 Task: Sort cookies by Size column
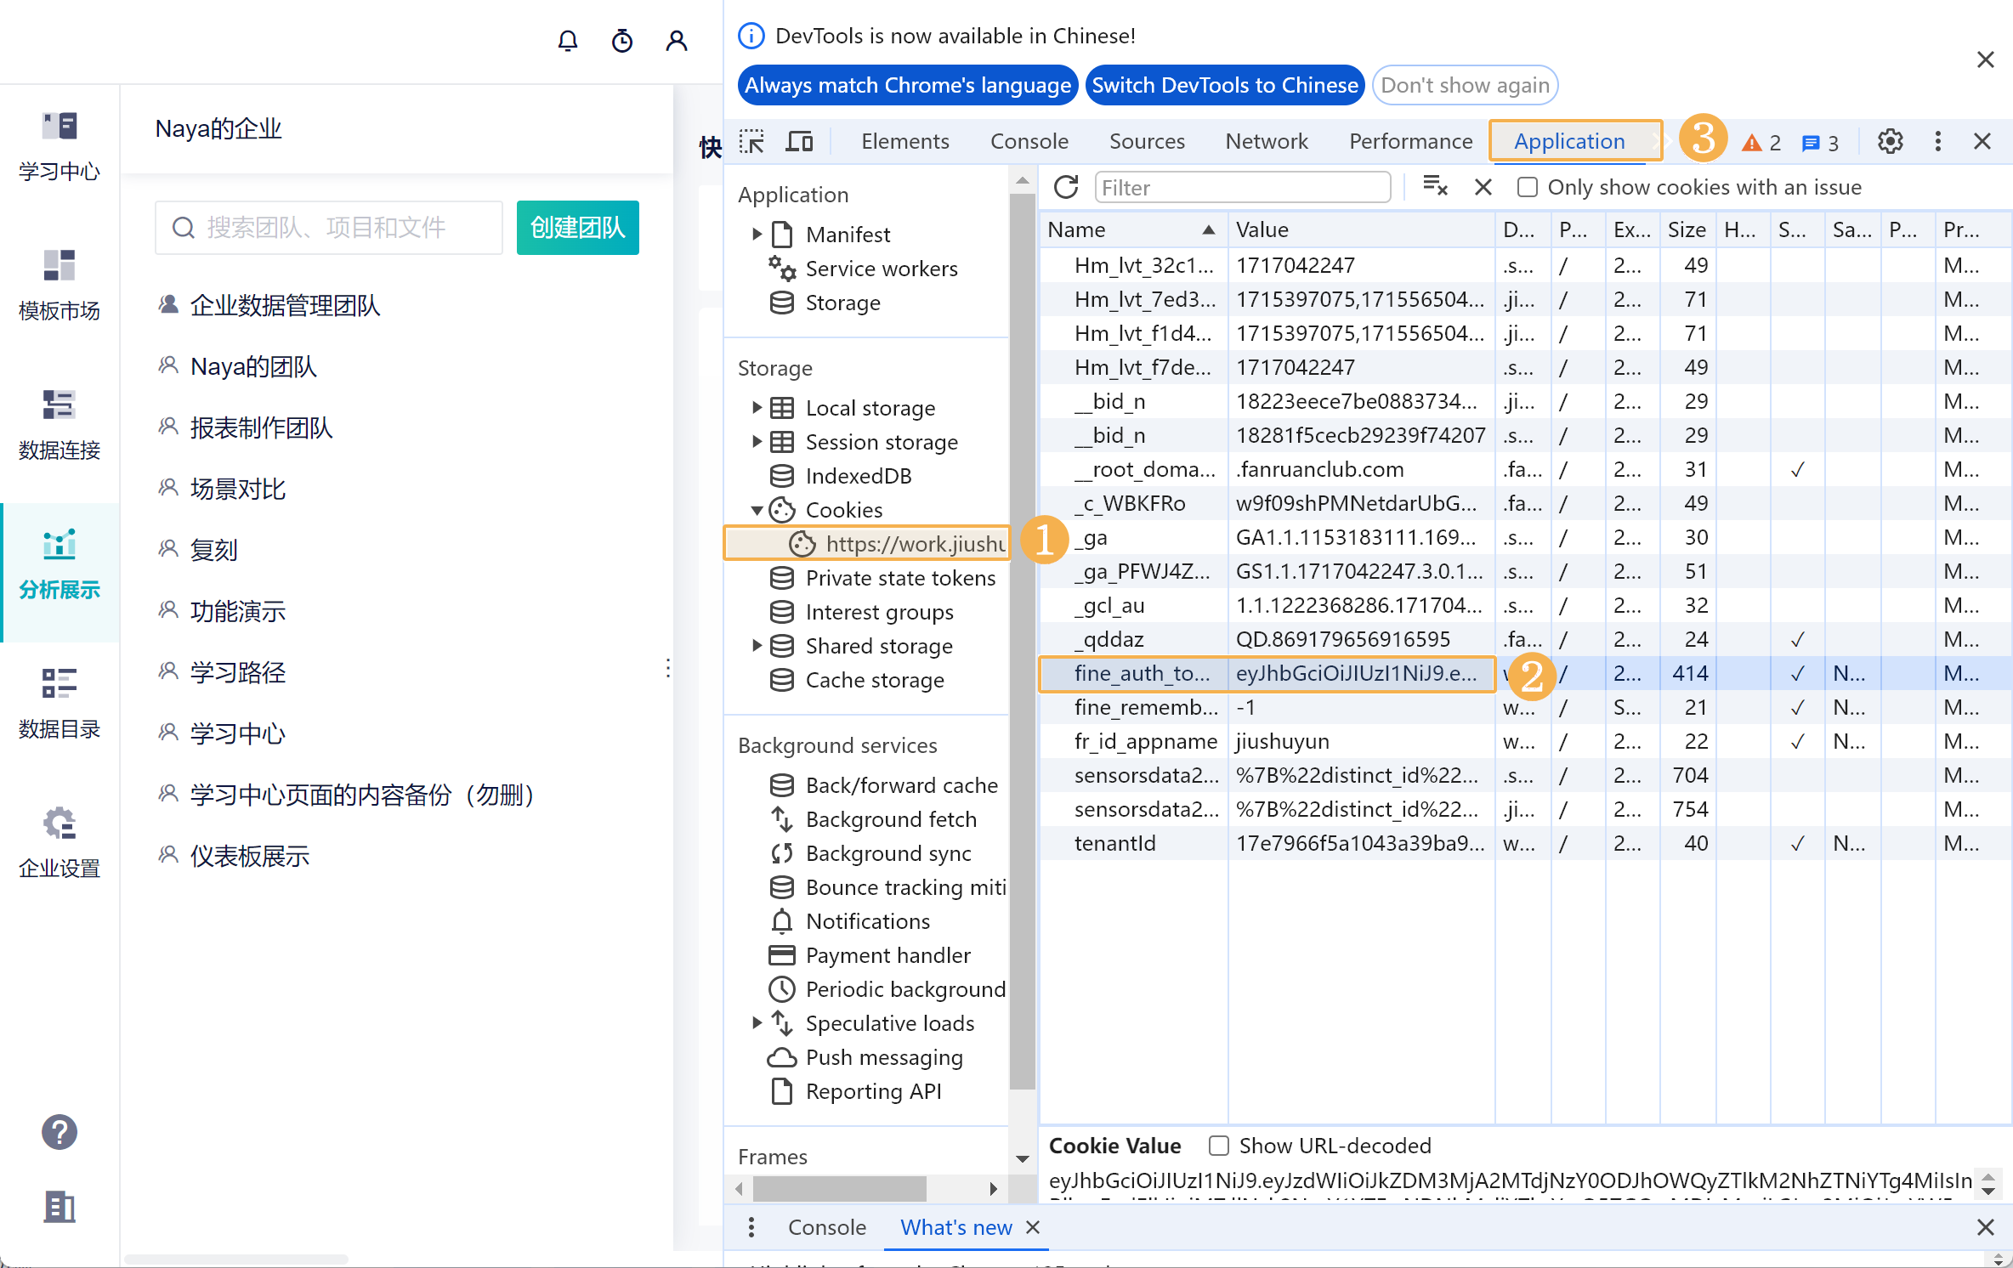tap(1687, 229)
